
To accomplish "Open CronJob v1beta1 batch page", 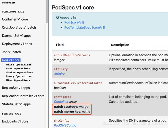I will pyautogui.click(x=19, y=28).
